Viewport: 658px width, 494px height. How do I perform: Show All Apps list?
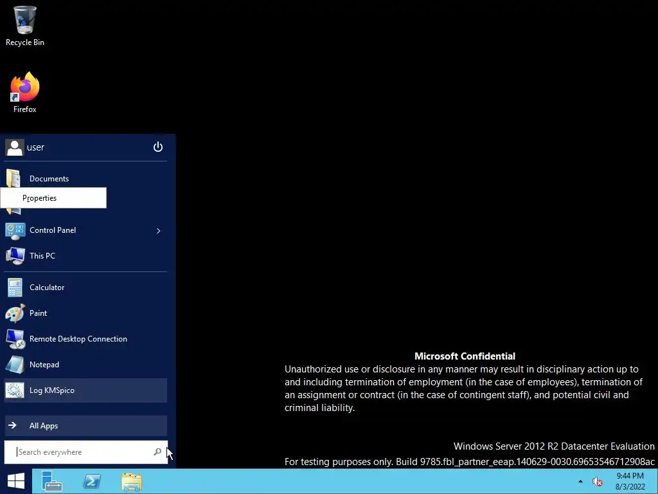85,426
